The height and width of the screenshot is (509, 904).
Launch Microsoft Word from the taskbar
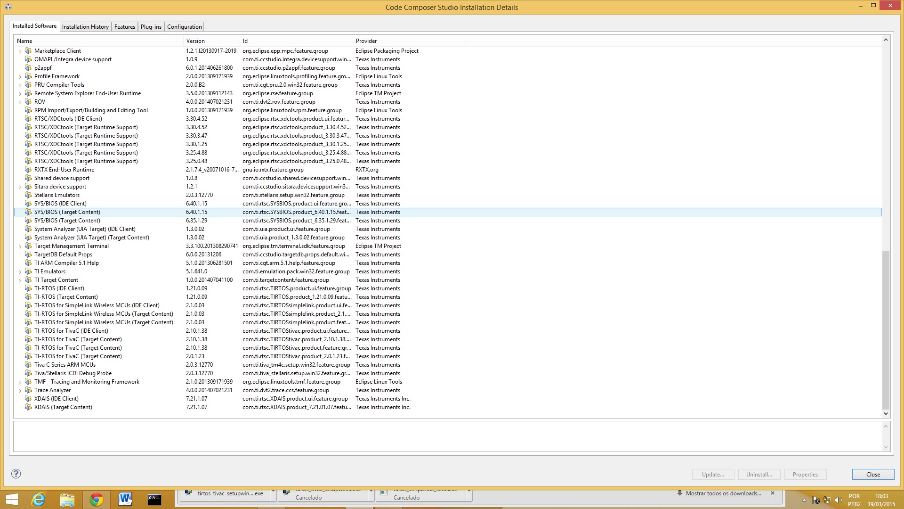(125, 499)
